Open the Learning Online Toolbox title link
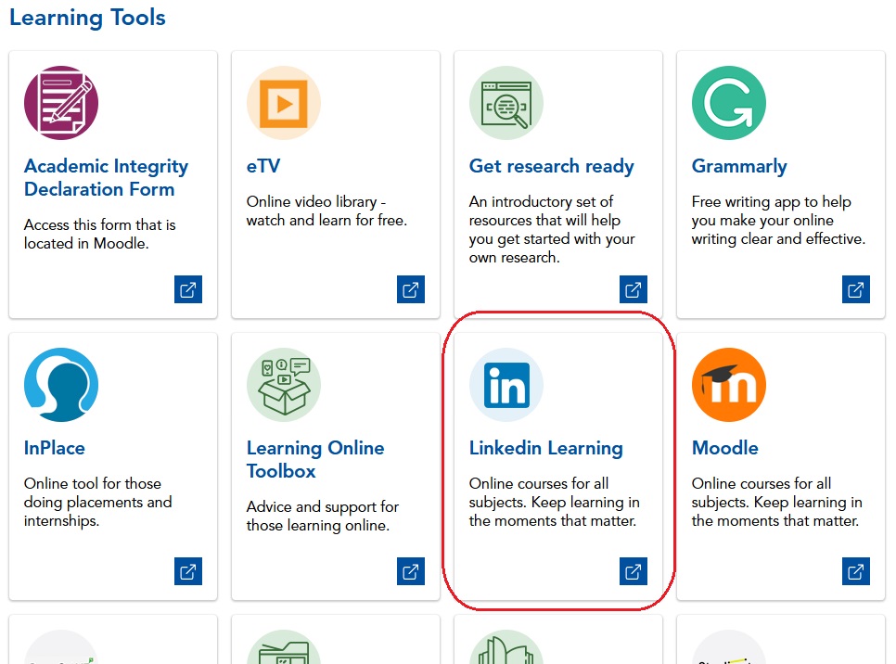This screenshot has width=896, height=664. pos(315,459)
